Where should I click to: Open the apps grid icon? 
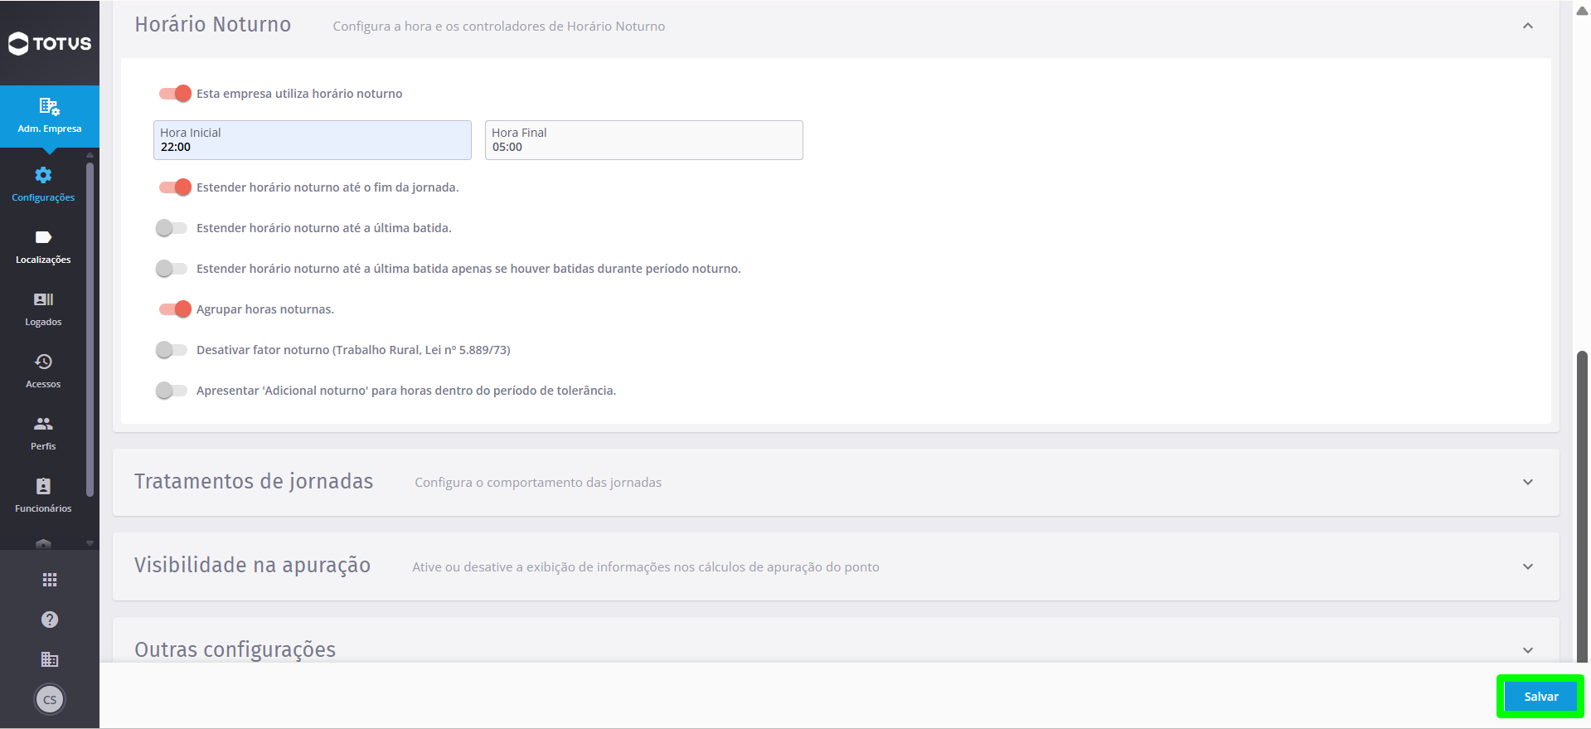(50, 580)
